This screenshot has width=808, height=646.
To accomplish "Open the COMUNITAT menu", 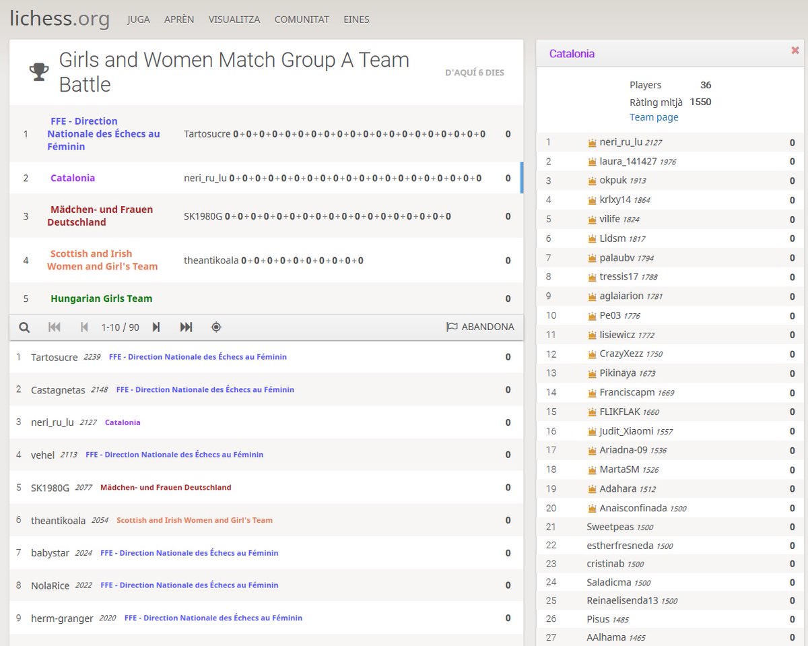I will pos(302,20).
